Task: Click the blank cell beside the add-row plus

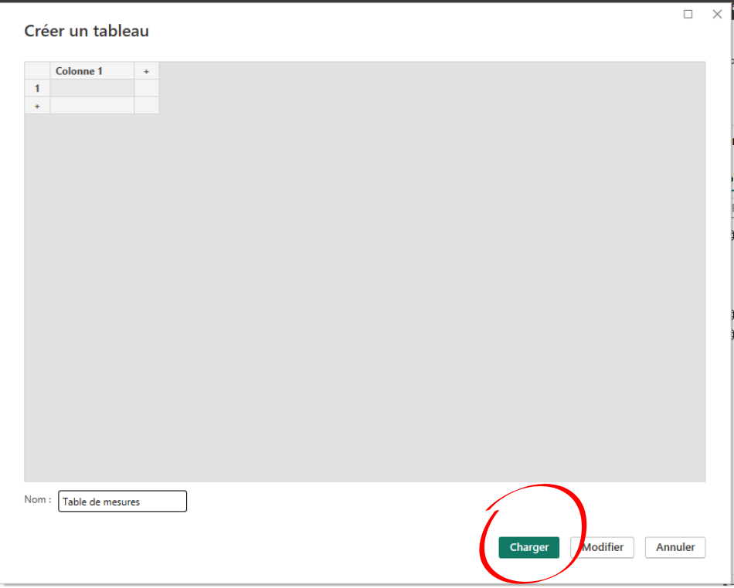Action: (92, 106)
